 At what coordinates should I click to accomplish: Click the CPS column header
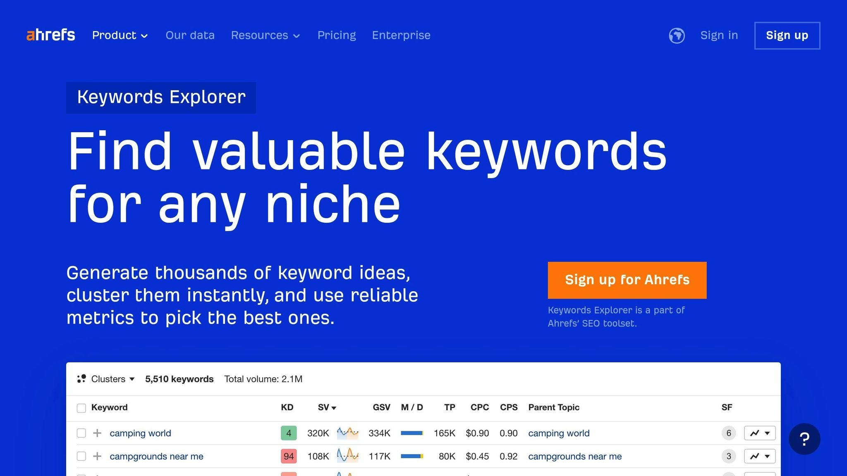click(x=509, y=407)
